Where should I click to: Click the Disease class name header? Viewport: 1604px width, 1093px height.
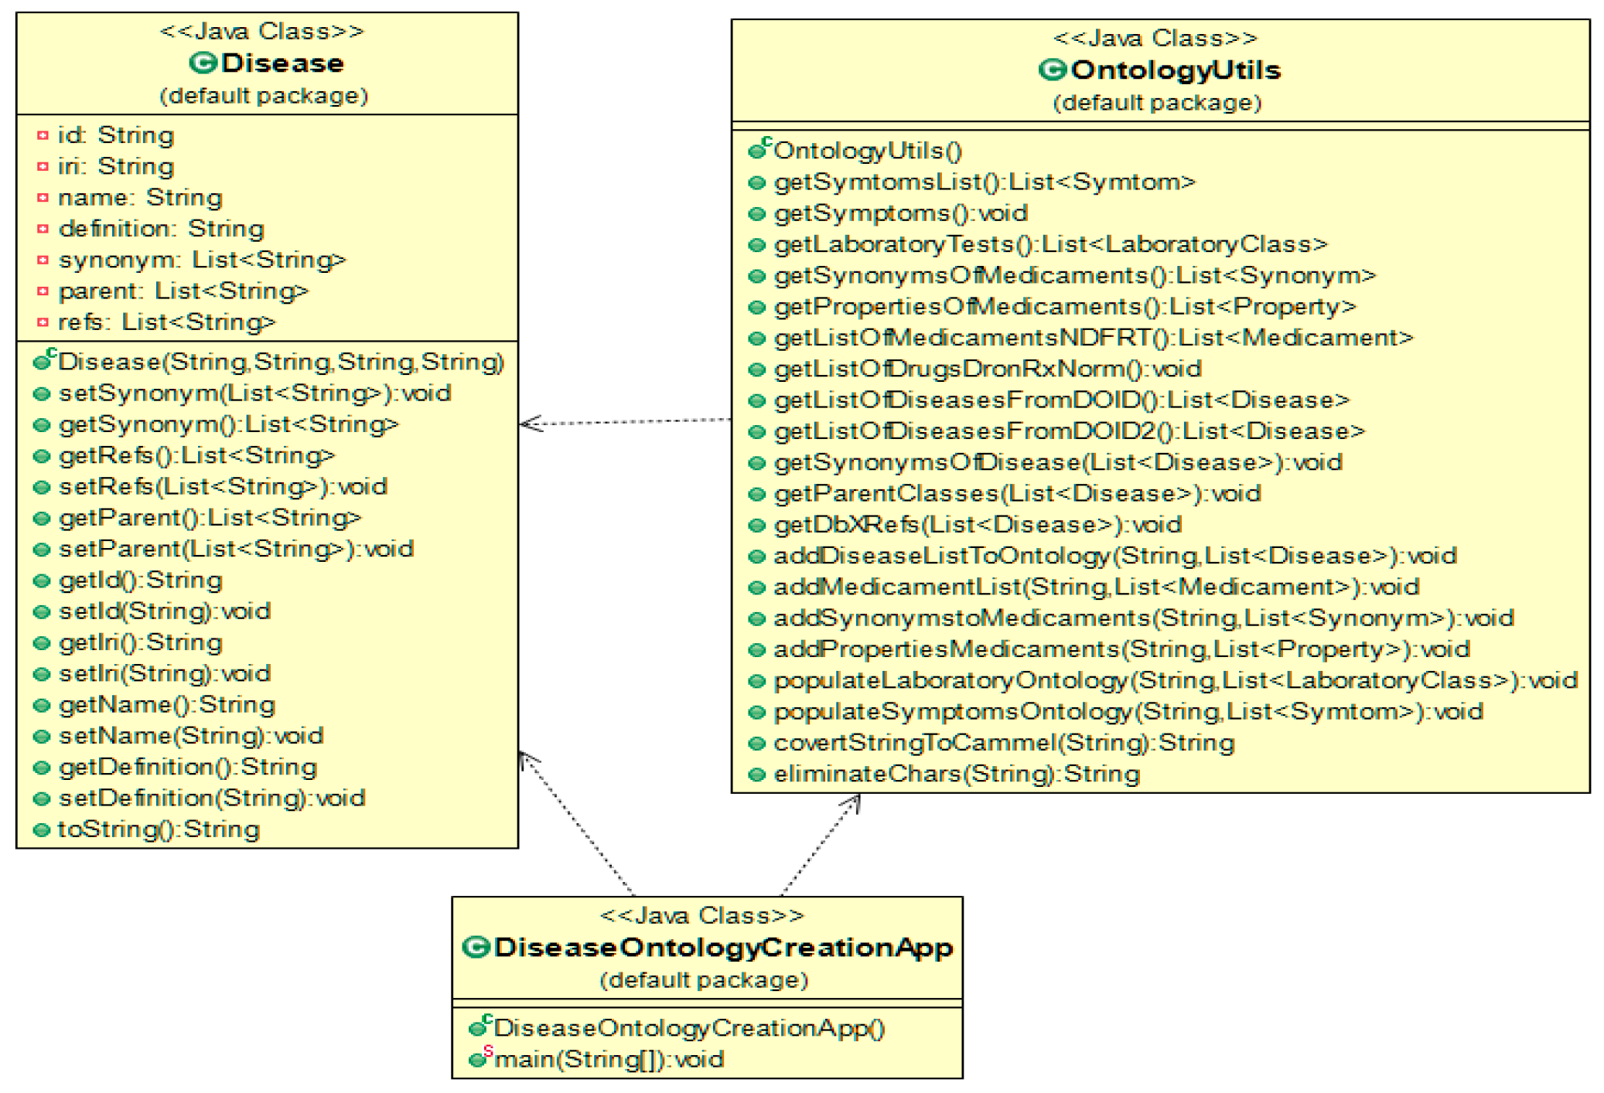282,63
